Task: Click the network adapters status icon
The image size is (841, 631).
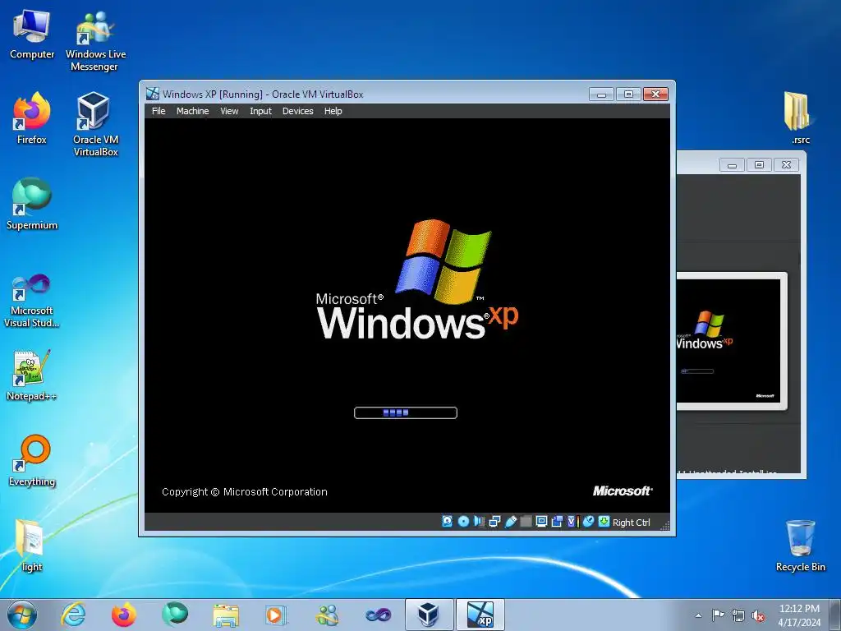Action: pyautogui.click(x=494, y=522)
